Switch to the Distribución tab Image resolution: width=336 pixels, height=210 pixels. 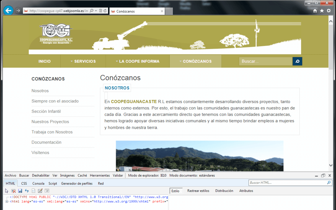coord(224,191)
